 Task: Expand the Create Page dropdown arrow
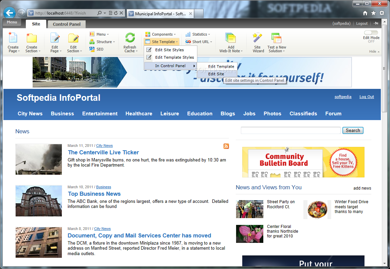[19, 51]
